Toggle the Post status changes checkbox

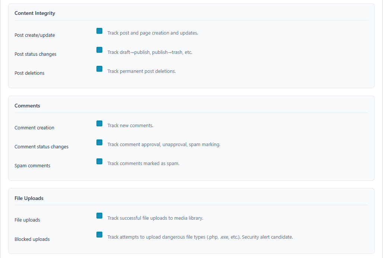tap(99, 49)
